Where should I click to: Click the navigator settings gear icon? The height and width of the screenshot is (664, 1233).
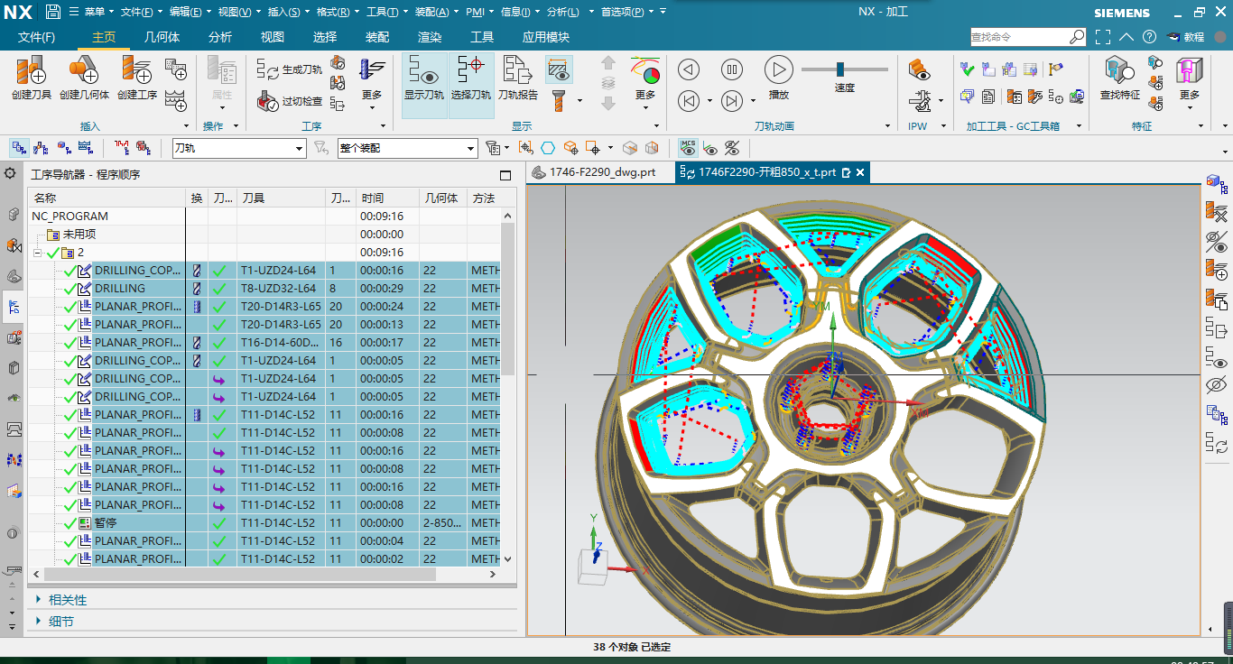coord(11,173)
